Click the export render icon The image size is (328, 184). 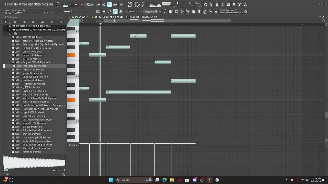pos(234,5)
